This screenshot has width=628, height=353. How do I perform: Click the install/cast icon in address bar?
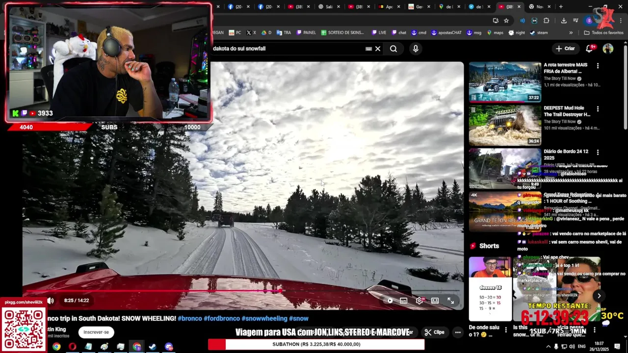[496, 21]
